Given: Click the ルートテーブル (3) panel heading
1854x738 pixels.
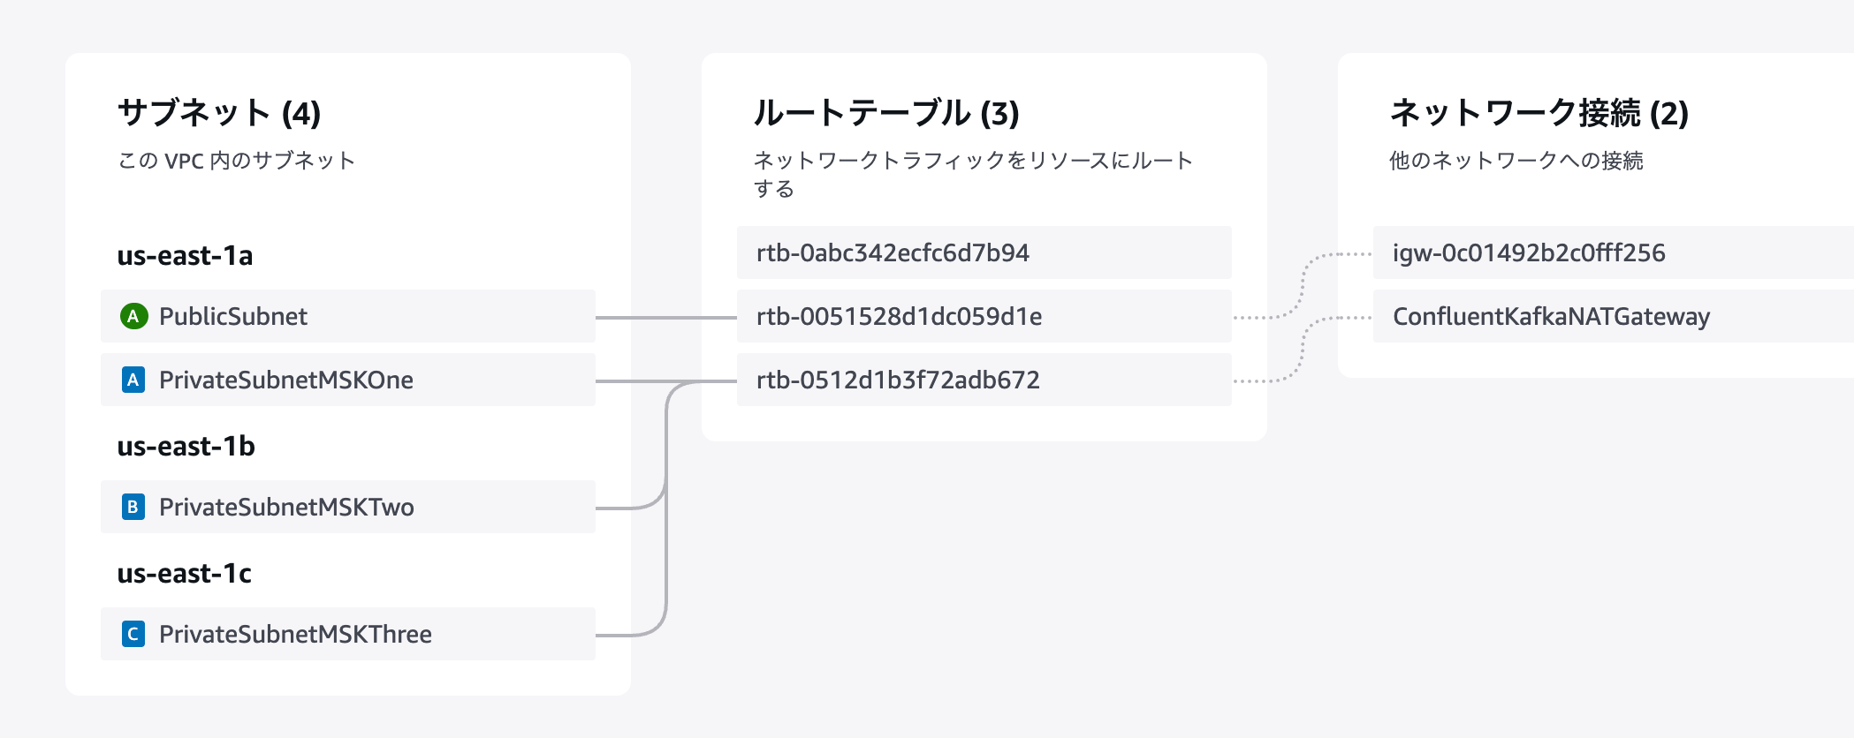Looking at the screenshot, I should tap(886, 113).
